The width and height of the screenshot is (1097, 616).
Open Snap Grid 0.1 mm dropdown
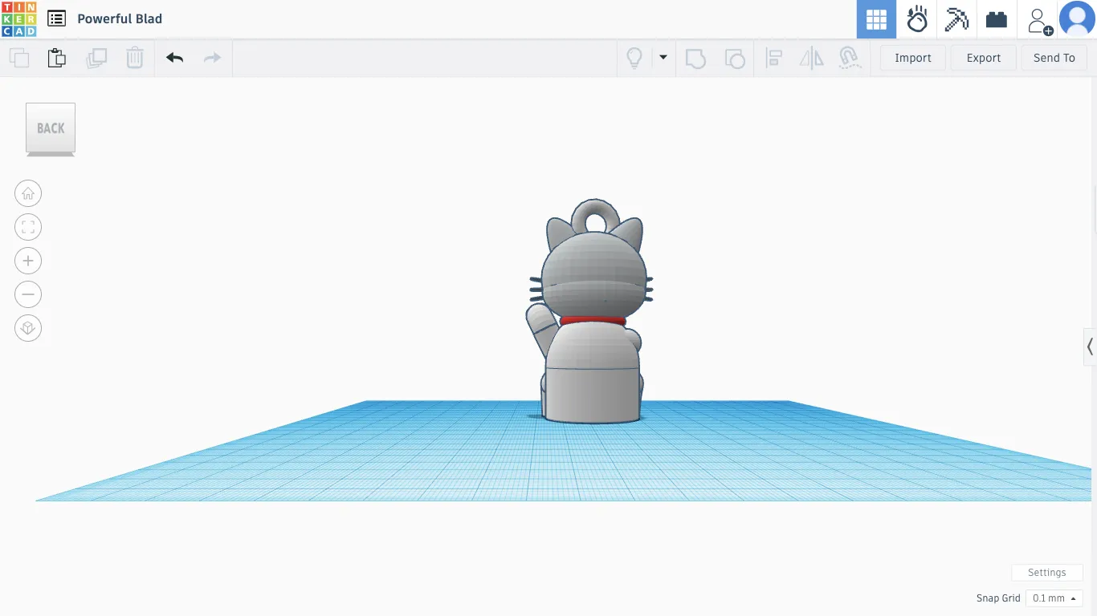(x=1054, y=598)
